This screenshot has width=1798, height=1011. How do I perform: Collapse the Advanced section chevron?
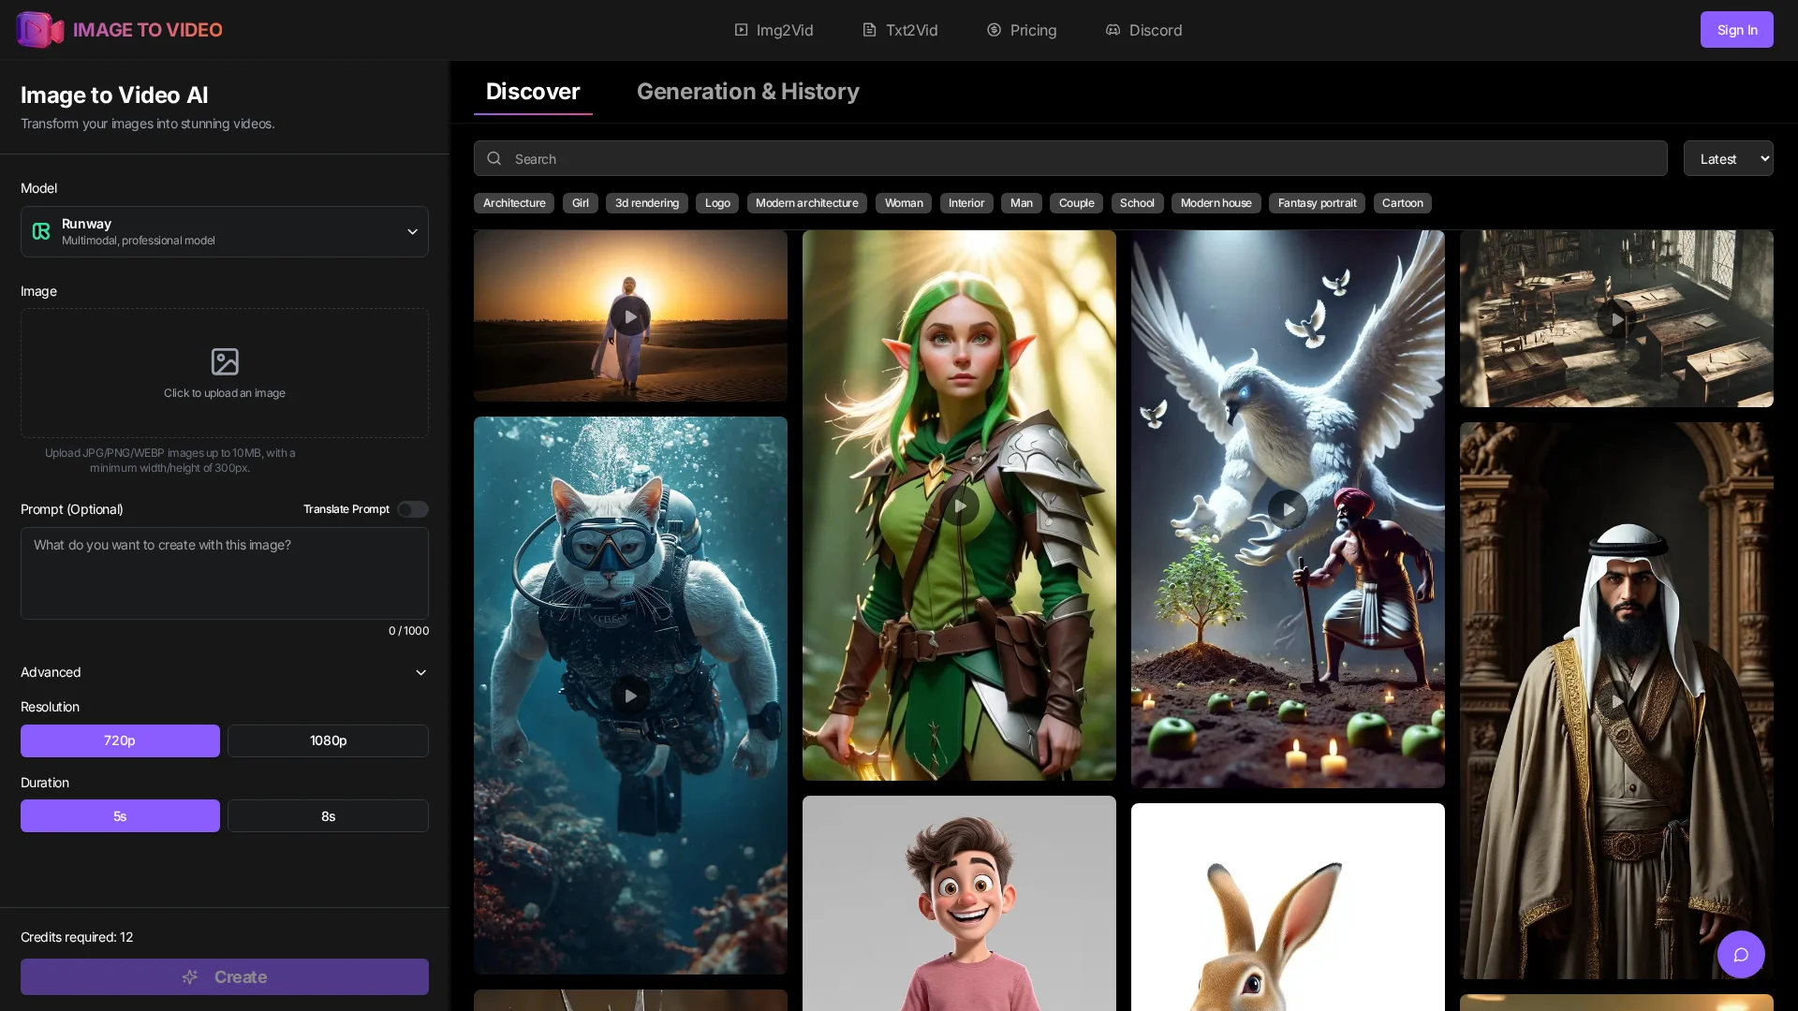[x=420, y=672]
